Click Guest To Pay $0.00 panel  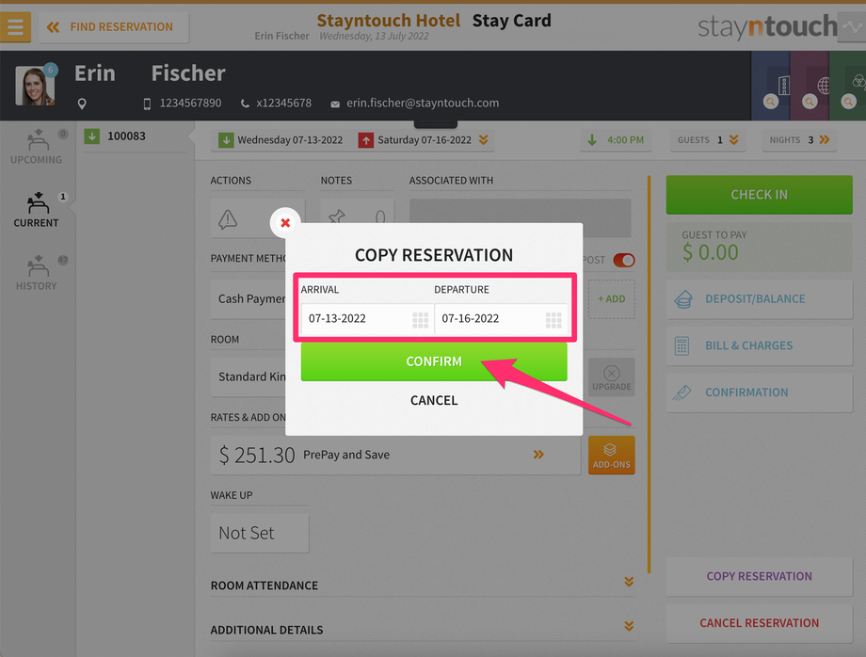click(760, 247)
